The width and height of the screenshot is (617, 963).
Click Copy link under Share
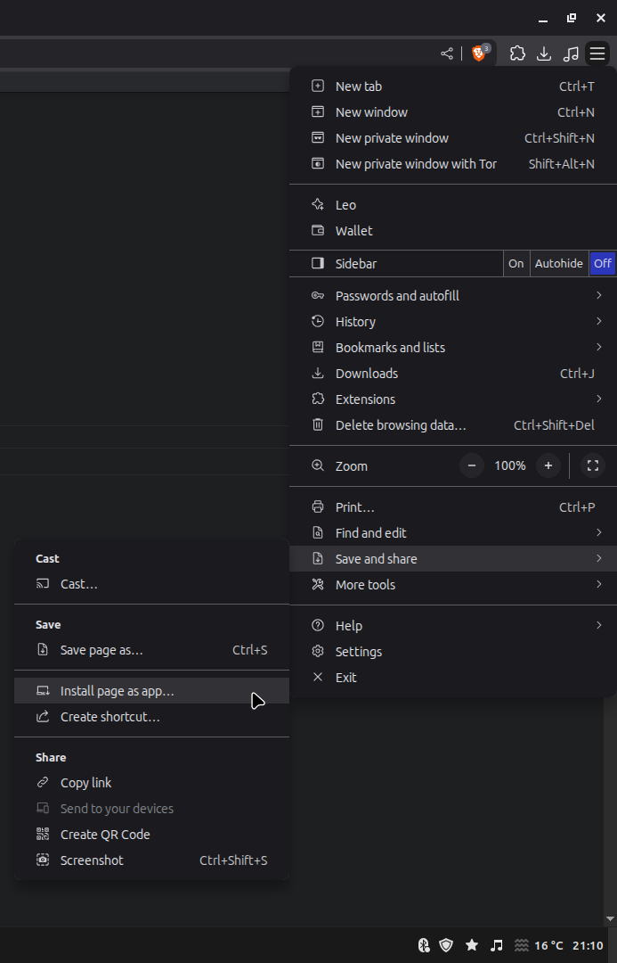point(151,783)
